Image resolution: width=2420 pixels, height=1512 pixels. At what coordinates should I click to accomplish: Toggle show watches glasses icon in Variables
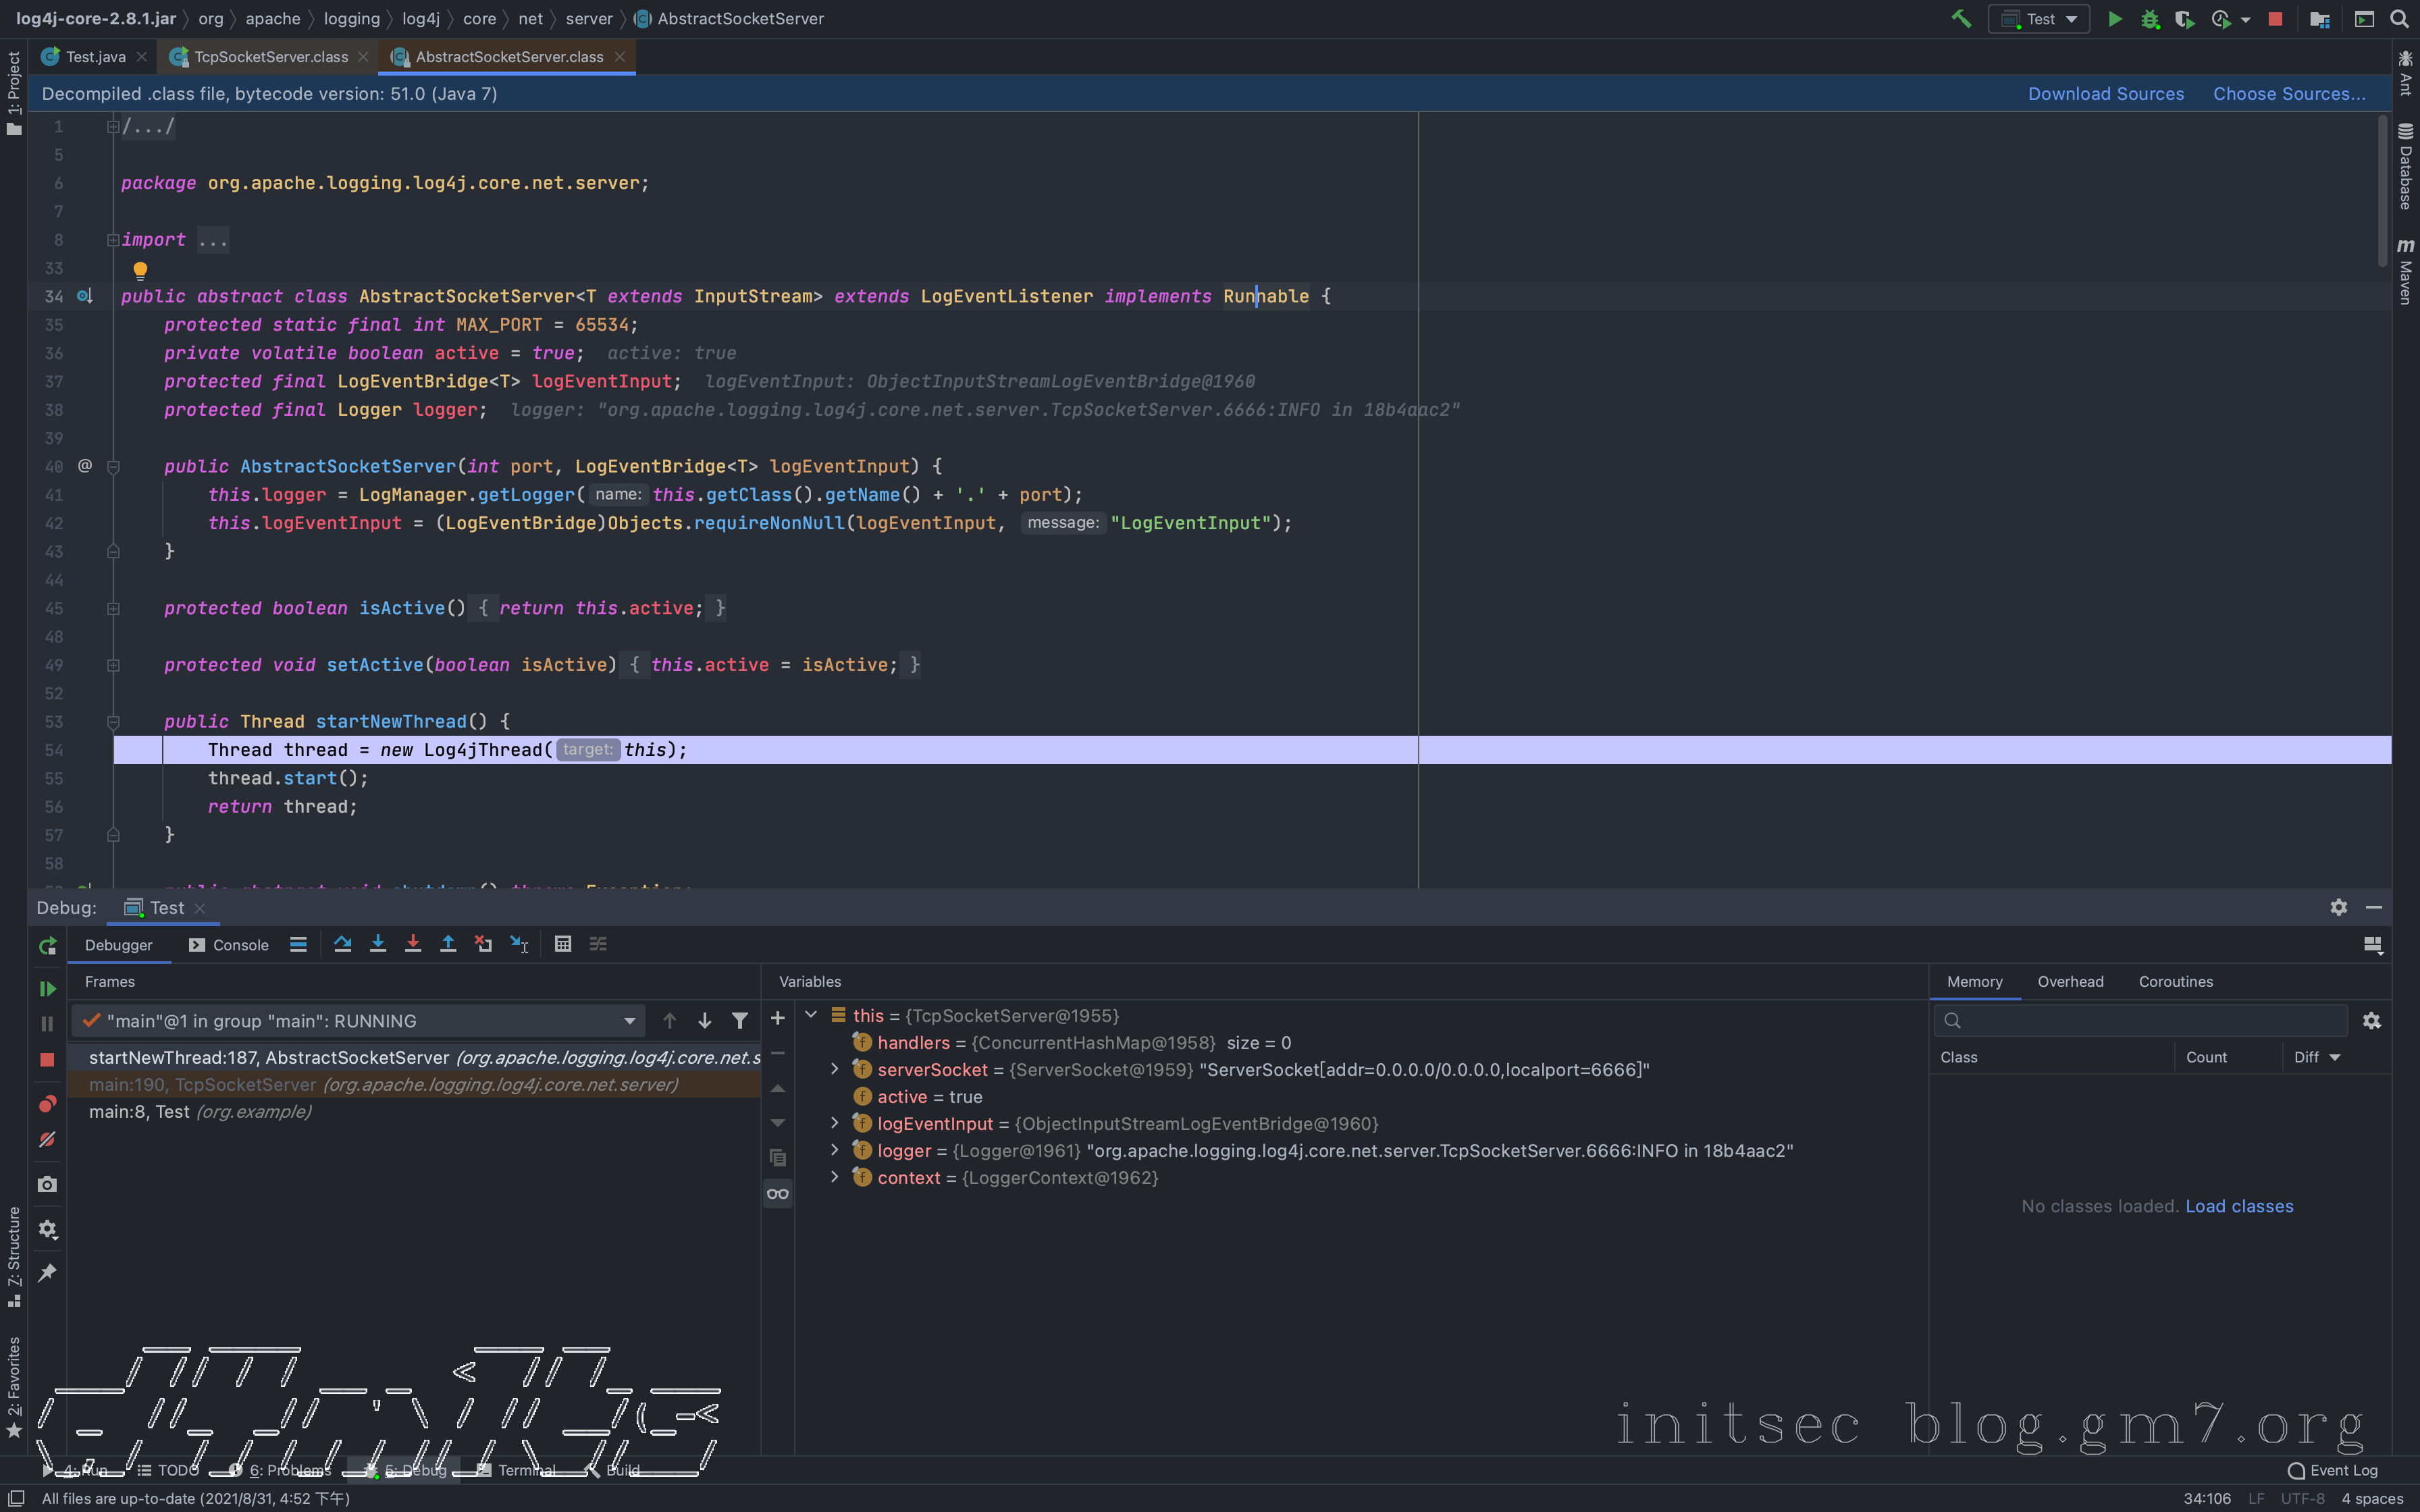point(777,1193)
